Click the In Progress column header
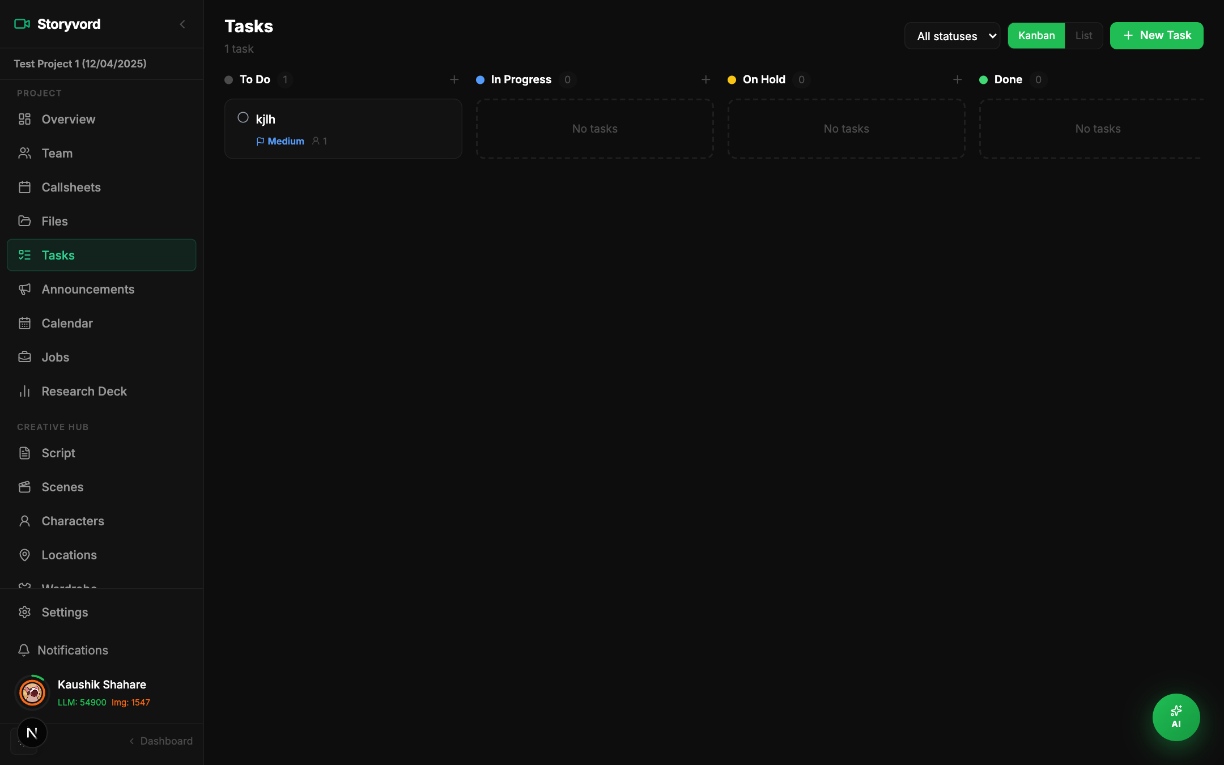The width and height of the screenshot is (1224, 765). pos(521,79)
